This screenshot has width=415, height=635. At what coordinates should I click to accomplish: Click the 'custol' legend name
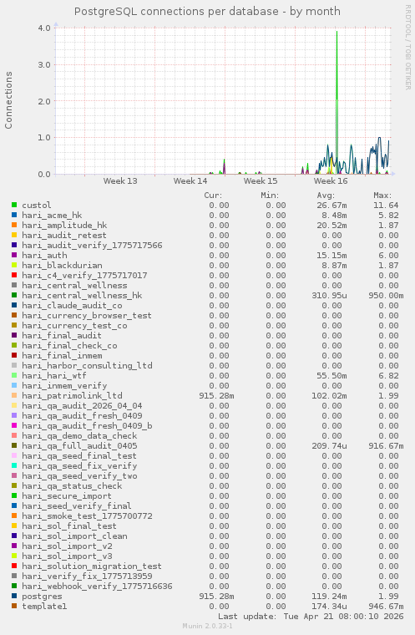point(37,206)
